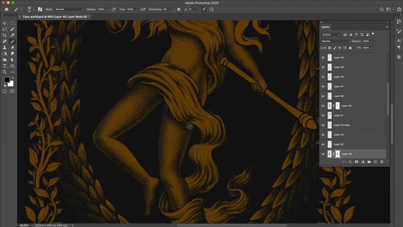
Task: Open brush Opacity slider dropdown arrow
Action: pos(107,9)
